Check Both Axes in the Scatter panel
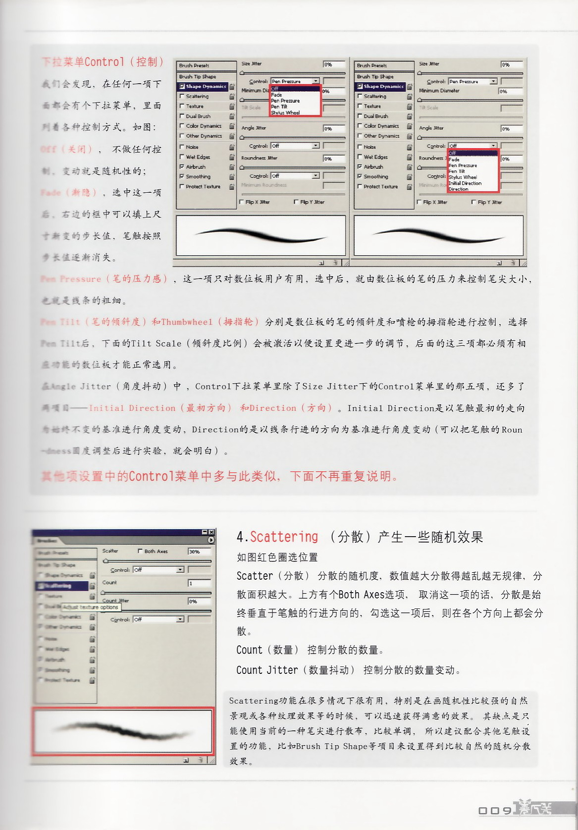This screenshot has height=830, width=578. [x=140, y=551]
